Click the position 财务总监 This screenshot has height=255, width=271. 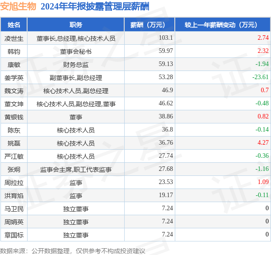click(76, 65)
